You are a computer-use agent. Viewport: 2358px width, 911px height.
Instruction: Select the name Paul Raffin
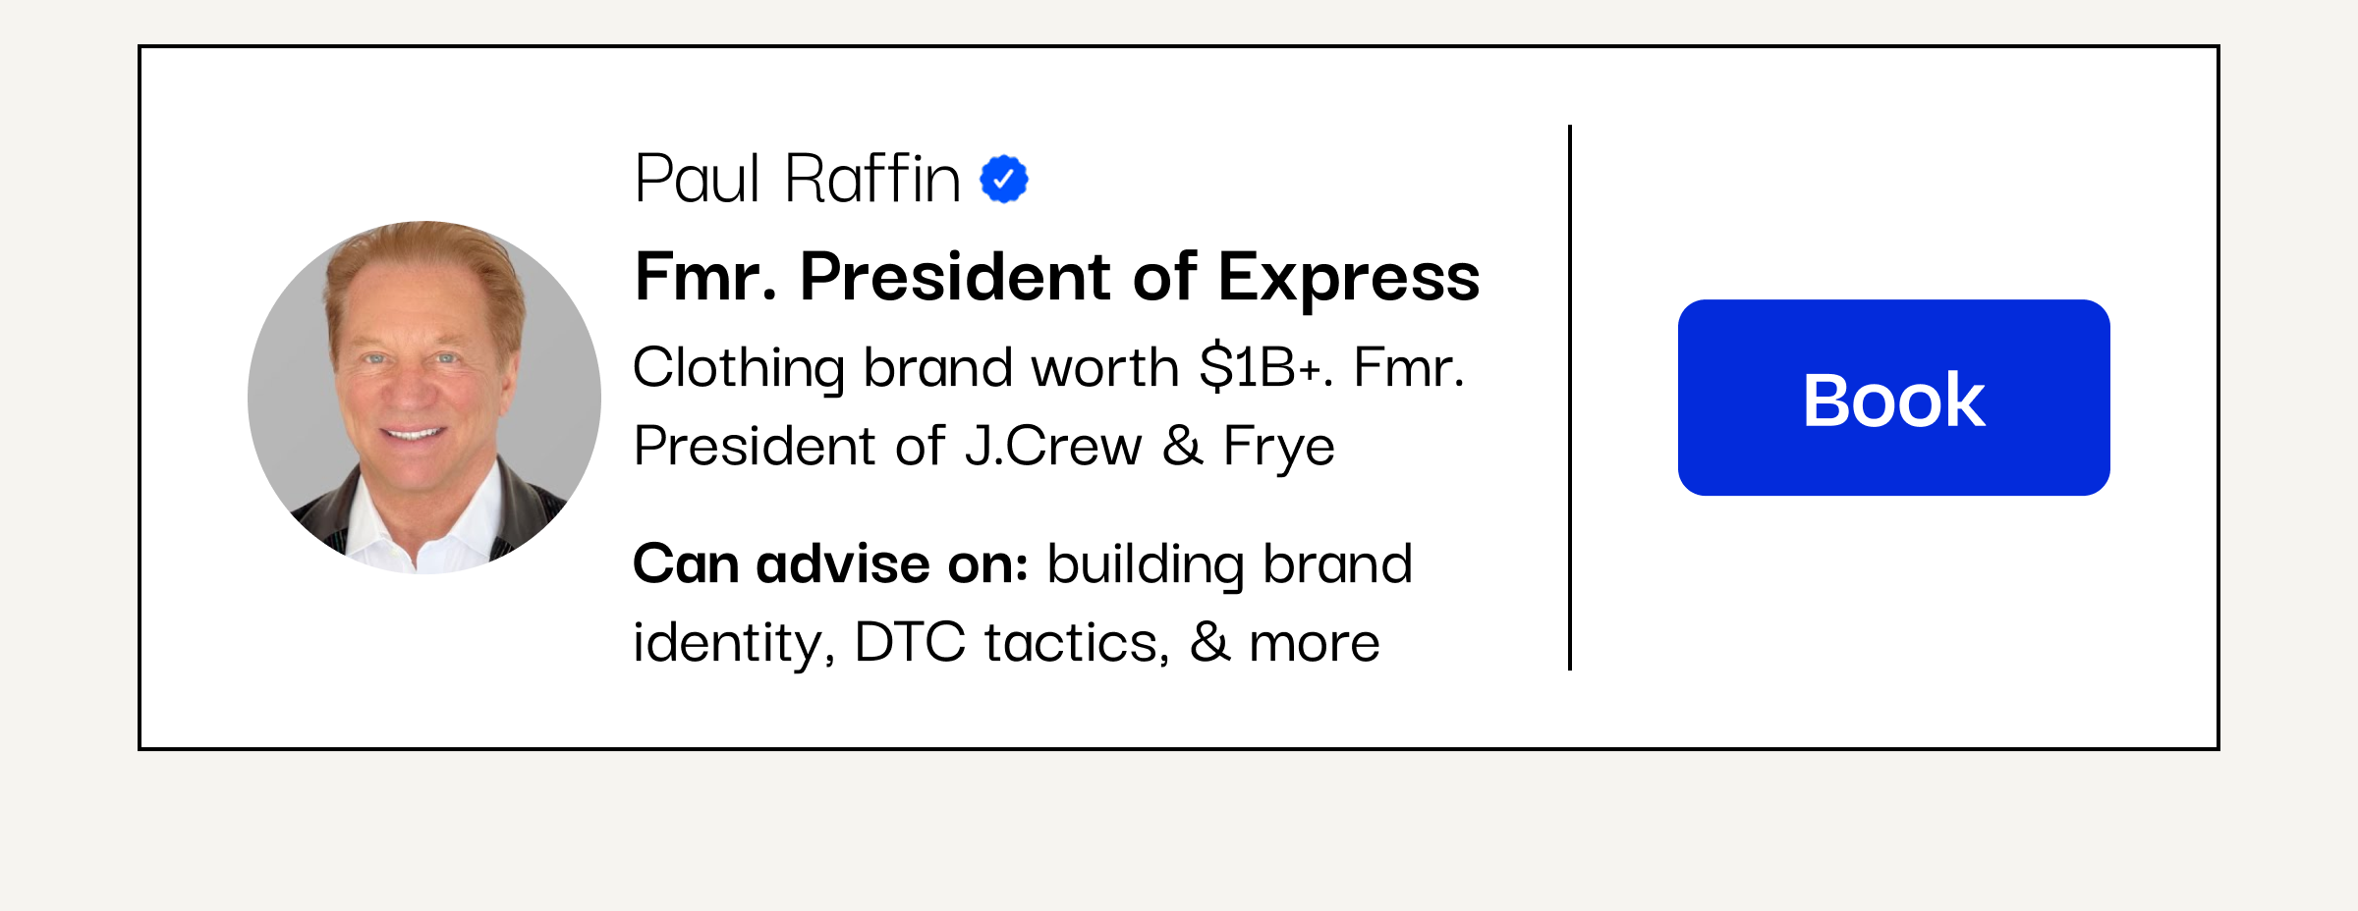click(797, 179)
